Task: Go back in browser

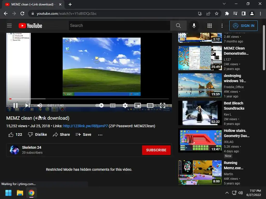Action: [x=6, y=13]
